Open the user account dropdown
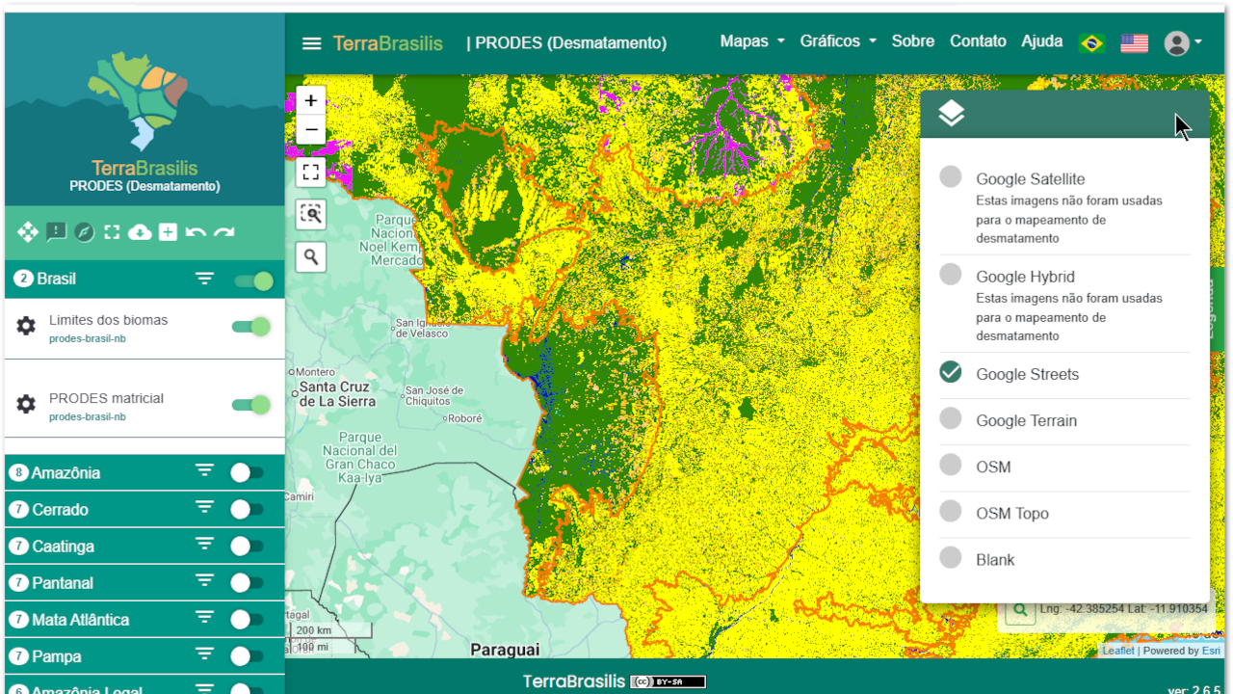The height and width of the screenshot is (694, 1233). coord(1183,43)
